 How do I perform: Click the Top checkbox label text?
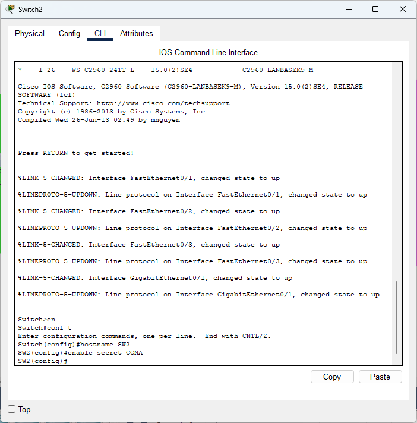pyautogui.click(x=24, y=409)
